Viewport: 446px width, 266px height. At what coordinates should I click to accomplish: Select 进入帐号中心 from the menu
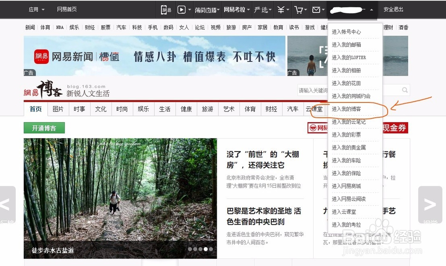[x=346, y=32]
